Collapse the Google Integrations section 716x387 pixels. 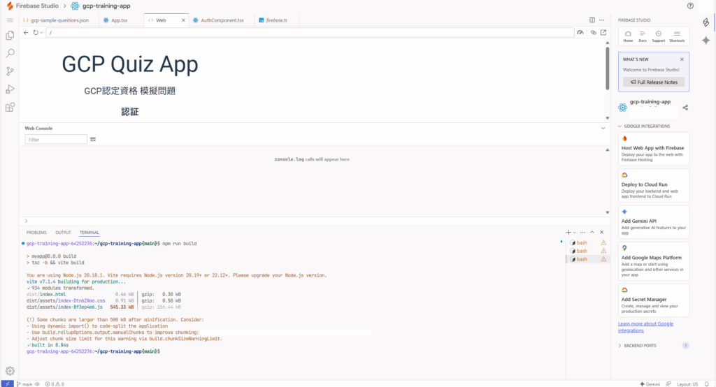tap(620, 126)
